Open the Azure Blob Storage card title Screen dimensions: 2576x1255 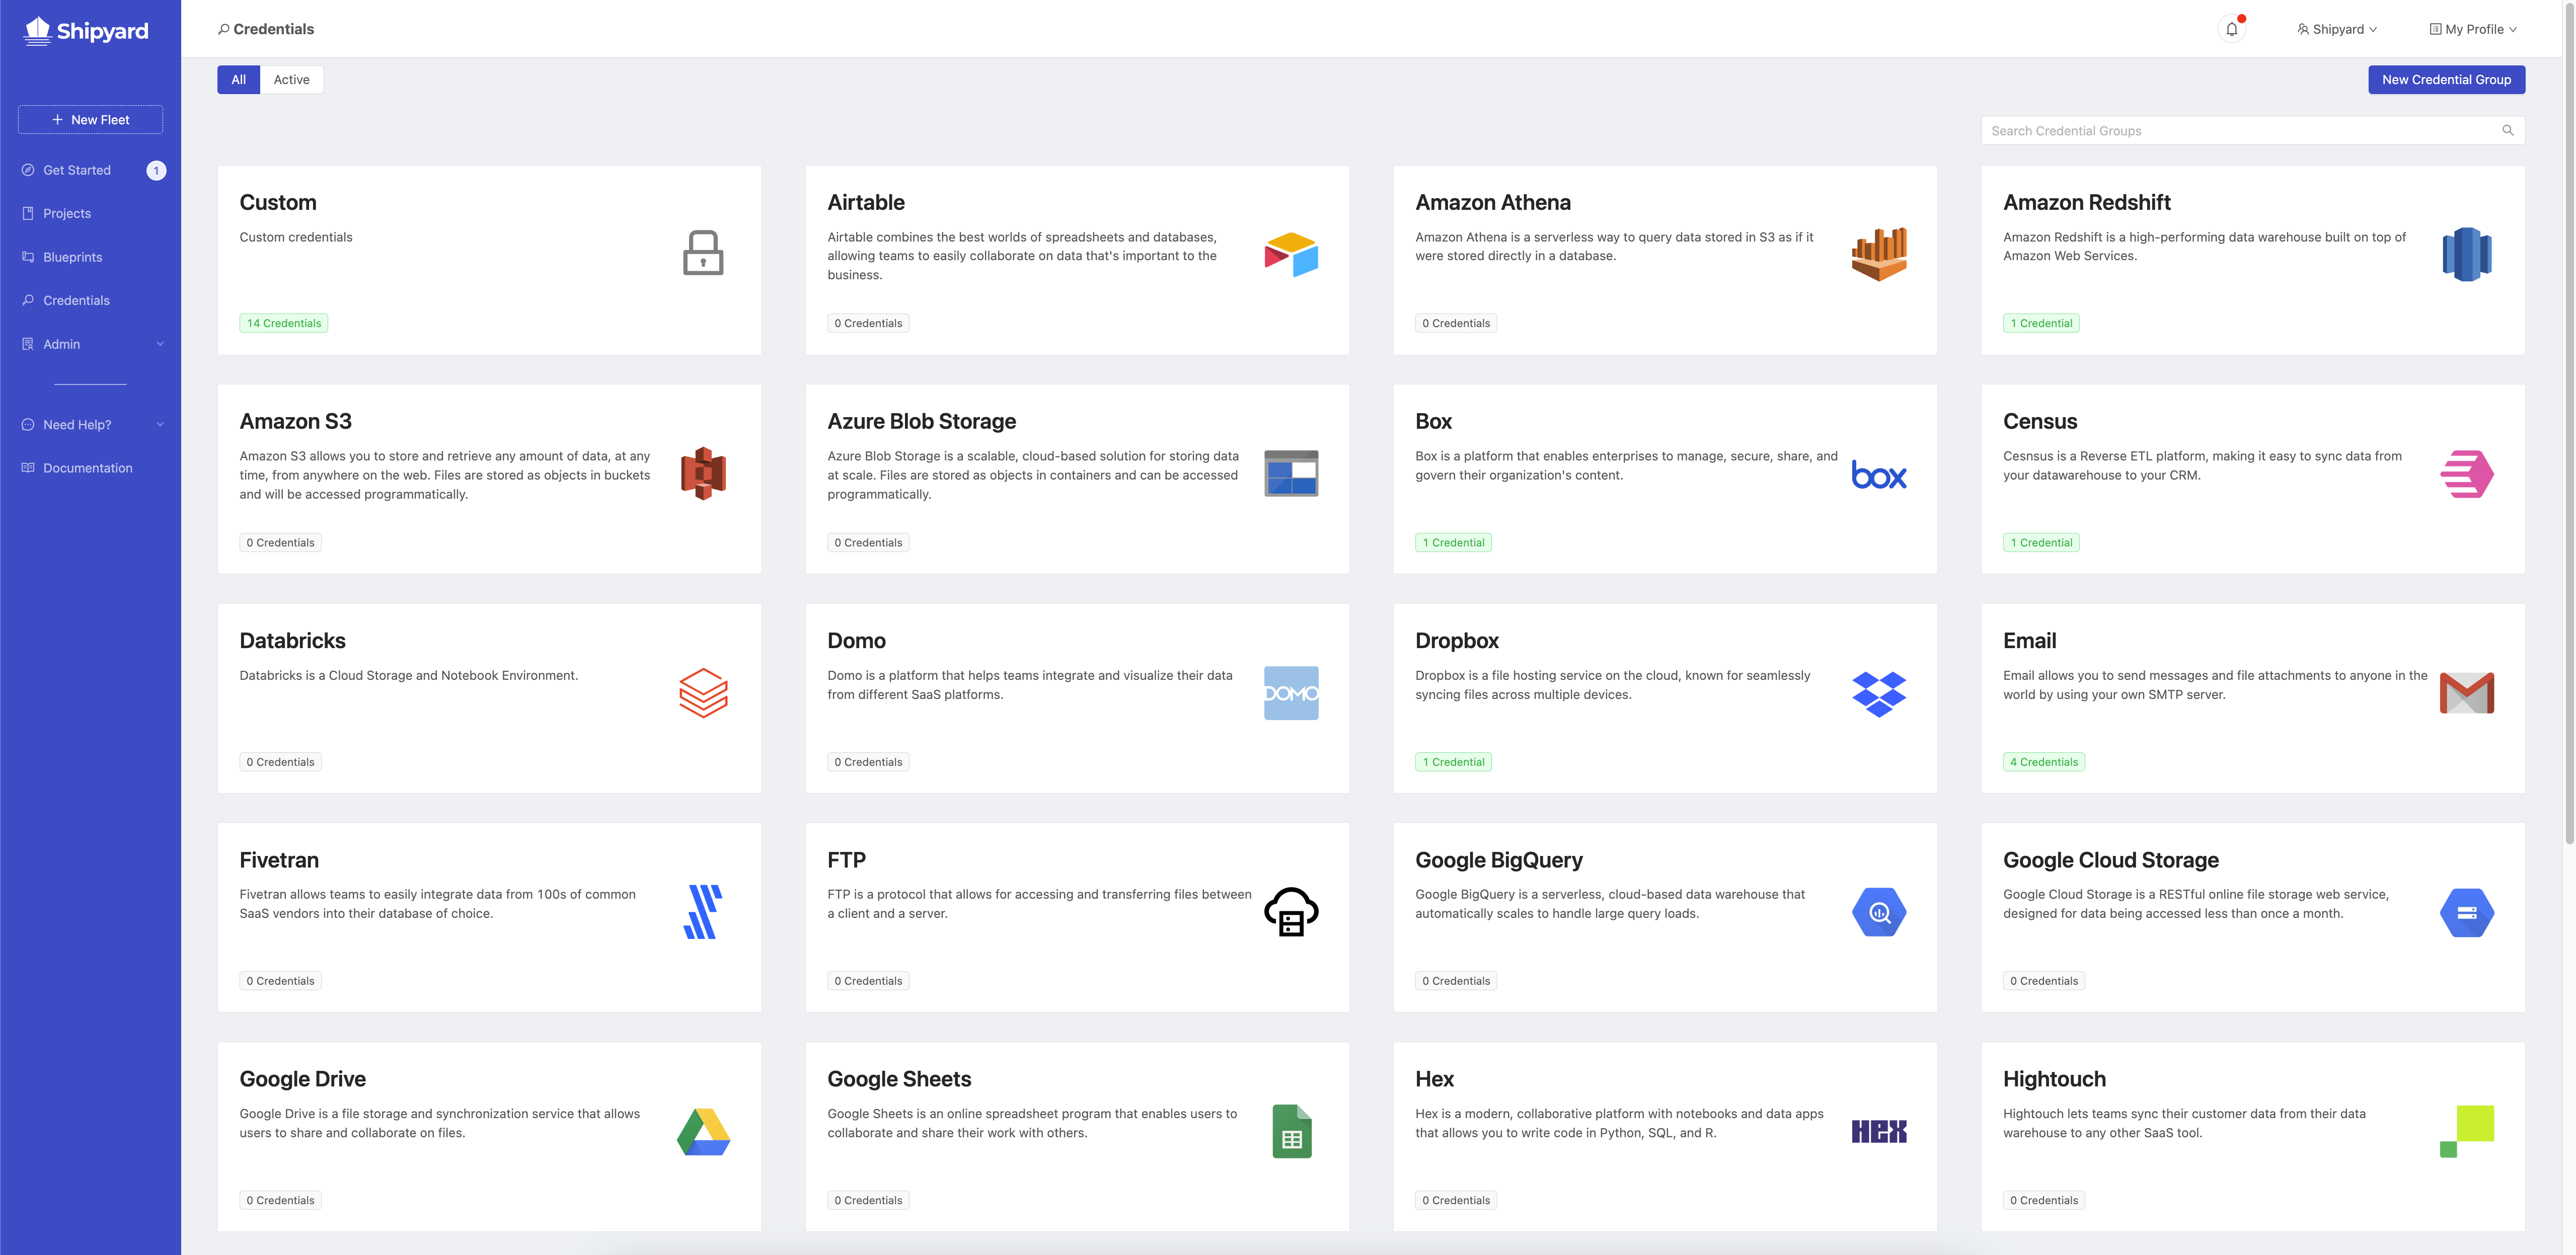click(x=921, y=422)
